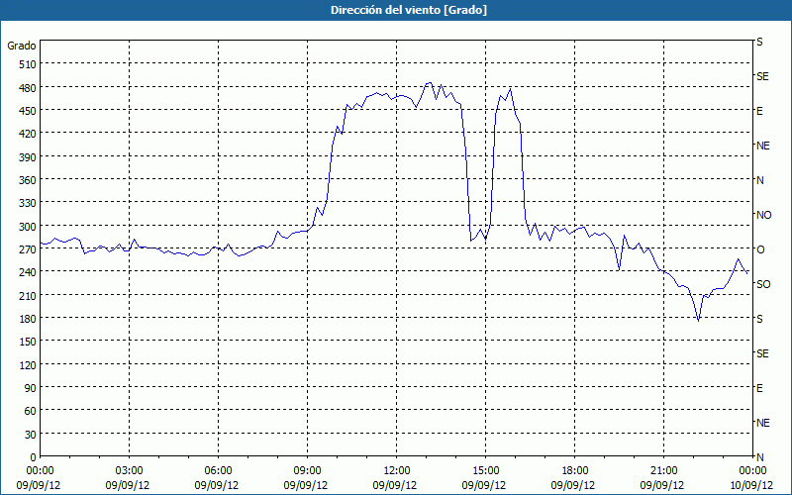Click the "12:00" time axis label
The height and width of the screenshot is (495, 792).
[x=397, y=471]
